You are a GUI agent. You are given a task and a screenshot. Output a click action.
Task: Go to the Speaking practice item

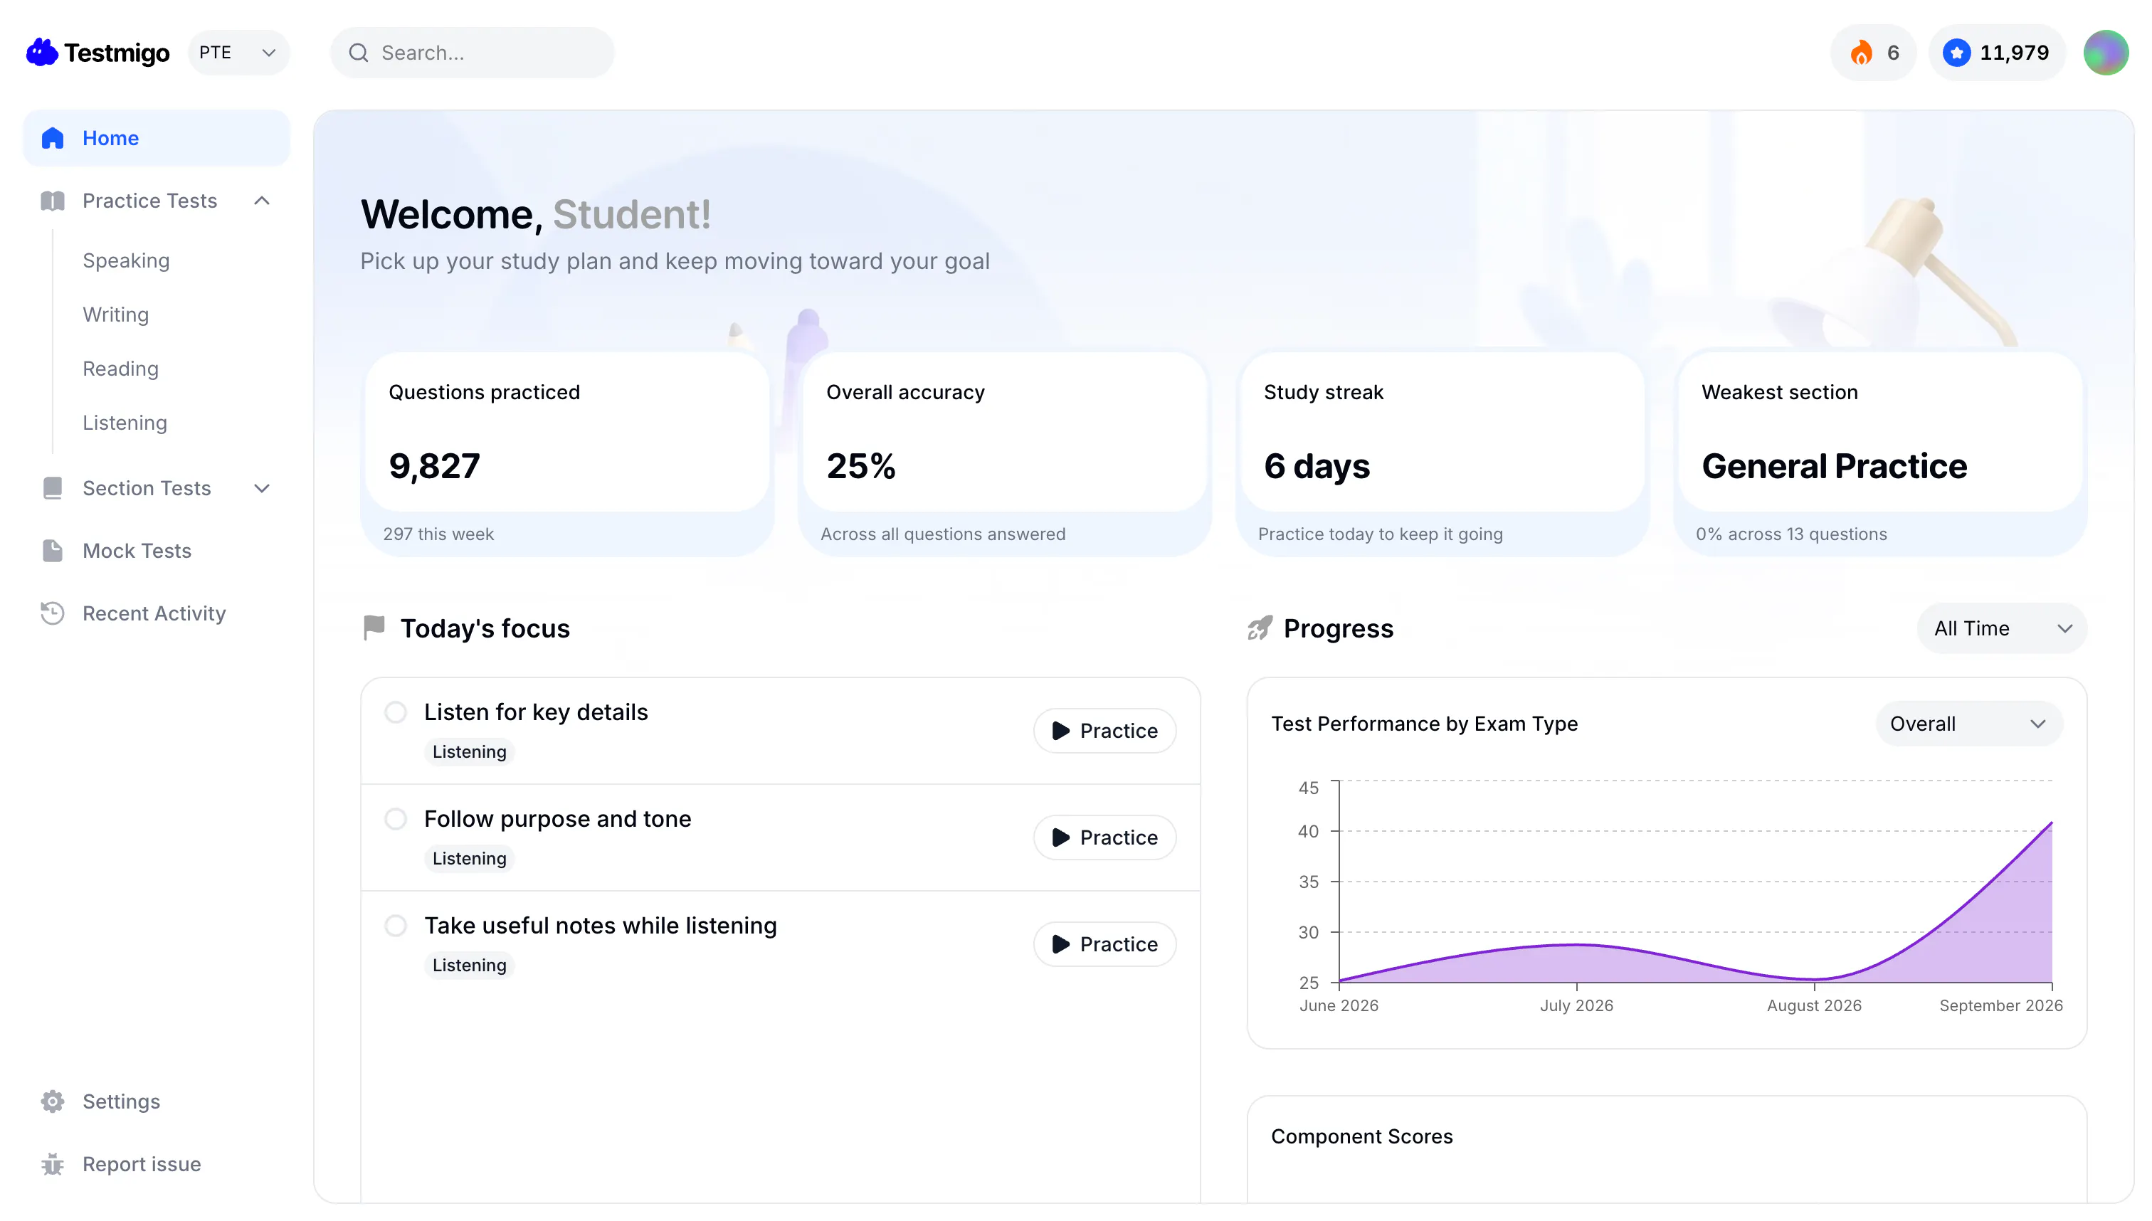pyautogui.click(x=126, y=261)
